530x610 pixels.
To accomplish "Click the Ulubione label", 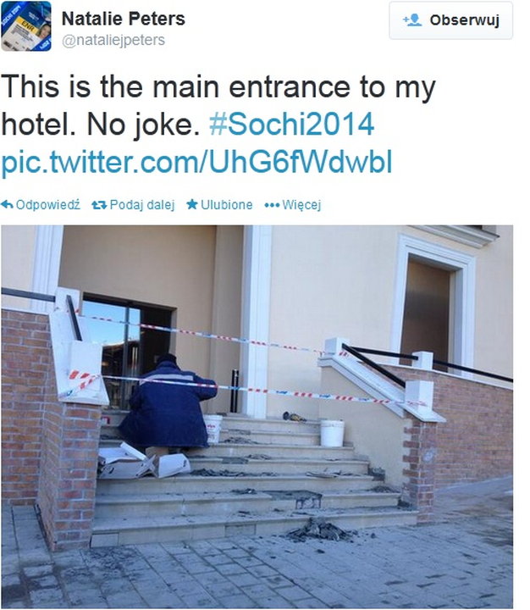I will (x=227, y=205).
